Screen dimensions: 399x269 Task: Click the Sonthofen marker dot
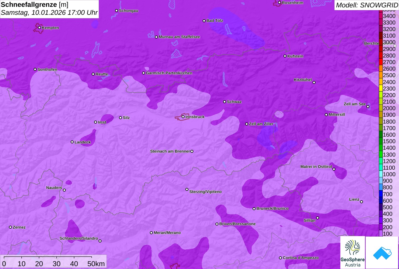pos(35,69)
